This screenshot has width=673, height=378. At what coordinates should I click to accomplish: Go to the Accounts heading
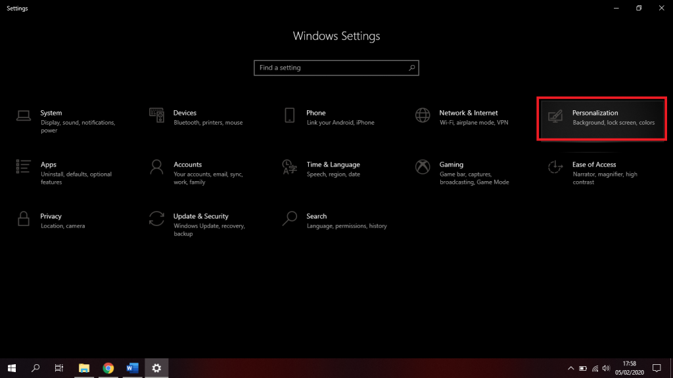(x=187, y=165)
